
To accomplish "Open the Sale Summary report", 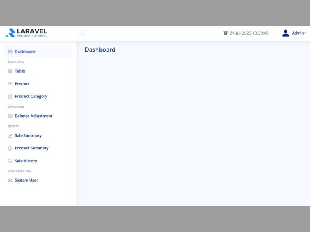I will (x=28, y=135).
